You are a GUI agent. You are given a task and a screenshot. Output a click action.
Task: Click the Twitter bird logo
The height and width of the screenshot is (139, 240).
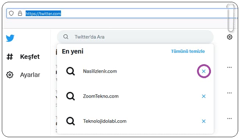[x=10, y=38]
